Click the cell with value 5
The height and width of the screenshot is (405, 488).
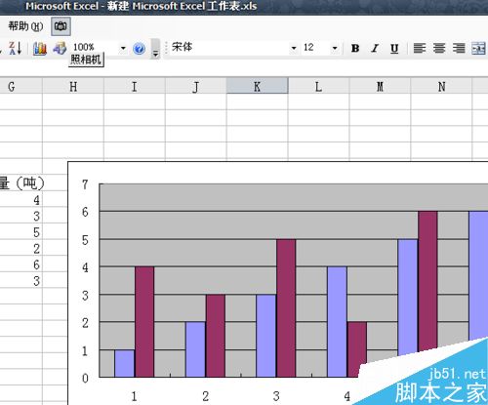click(x=20, y=232)
